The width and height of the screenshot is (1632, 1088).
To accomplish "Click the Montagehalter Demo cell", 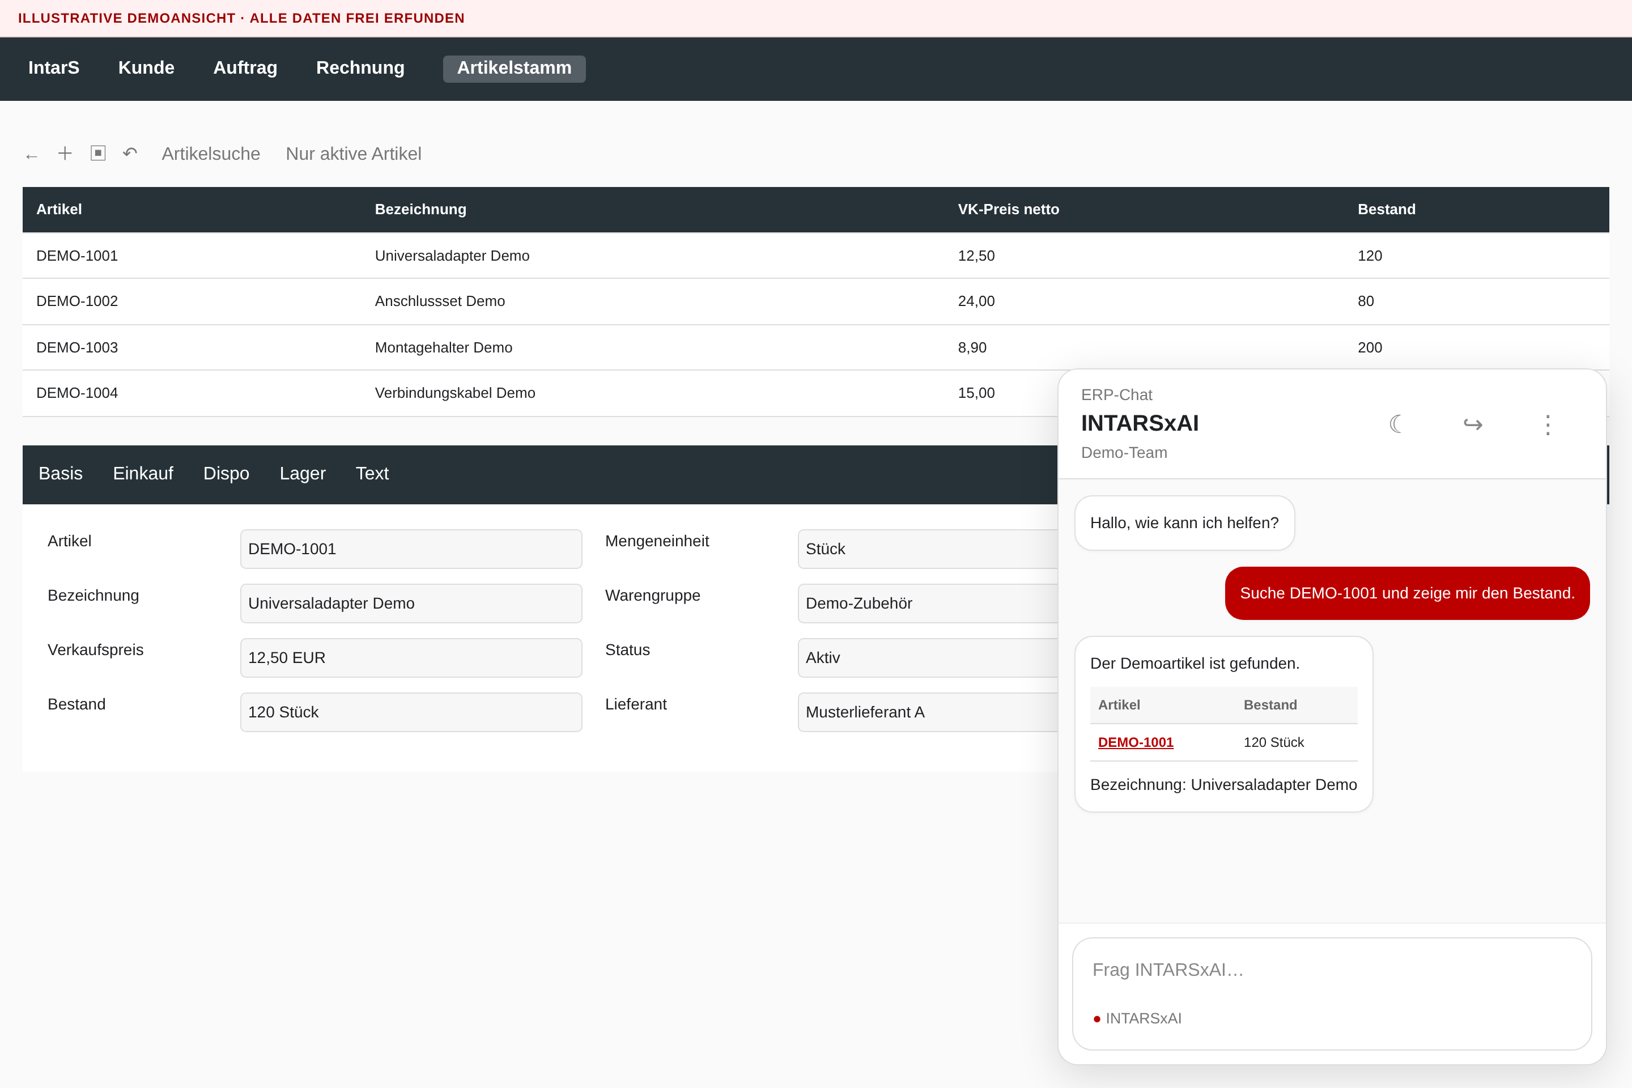I will (443, 347).
